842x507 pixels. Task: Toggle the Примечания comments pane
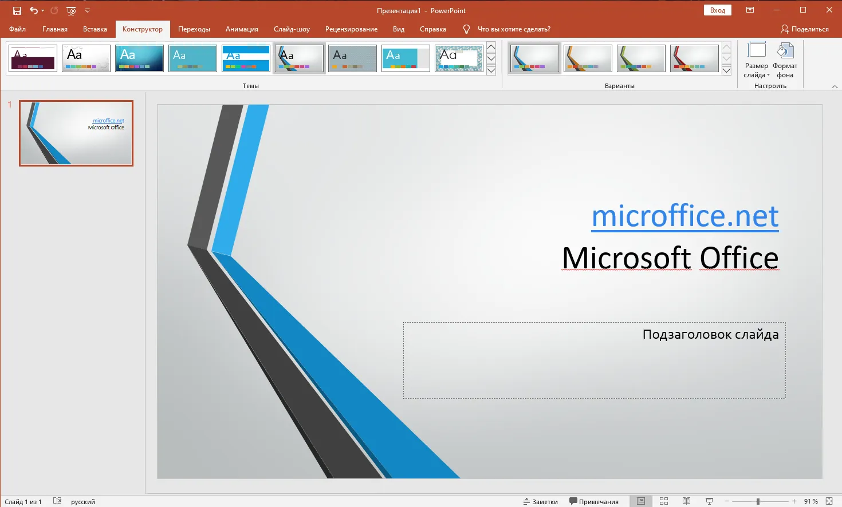[594, 502]
